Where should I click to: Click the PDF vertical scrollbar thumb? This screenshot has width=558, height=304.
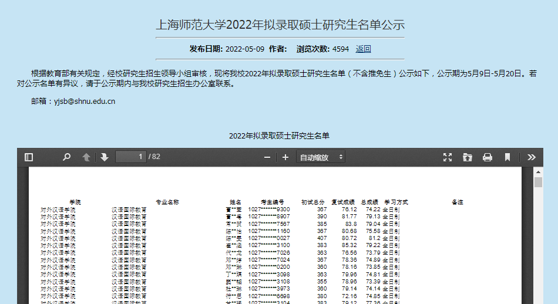click(x=538, y=182)
